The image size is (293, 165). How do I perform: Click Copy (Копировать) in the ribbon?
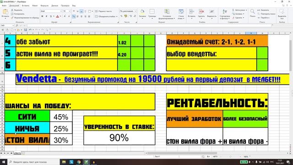click(17, 14)
